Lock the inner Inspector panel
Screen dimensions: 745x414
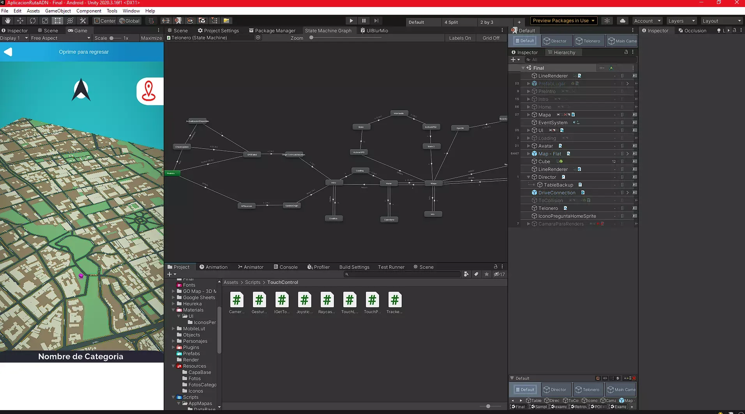pyautogui.click(x=626, y=52)
